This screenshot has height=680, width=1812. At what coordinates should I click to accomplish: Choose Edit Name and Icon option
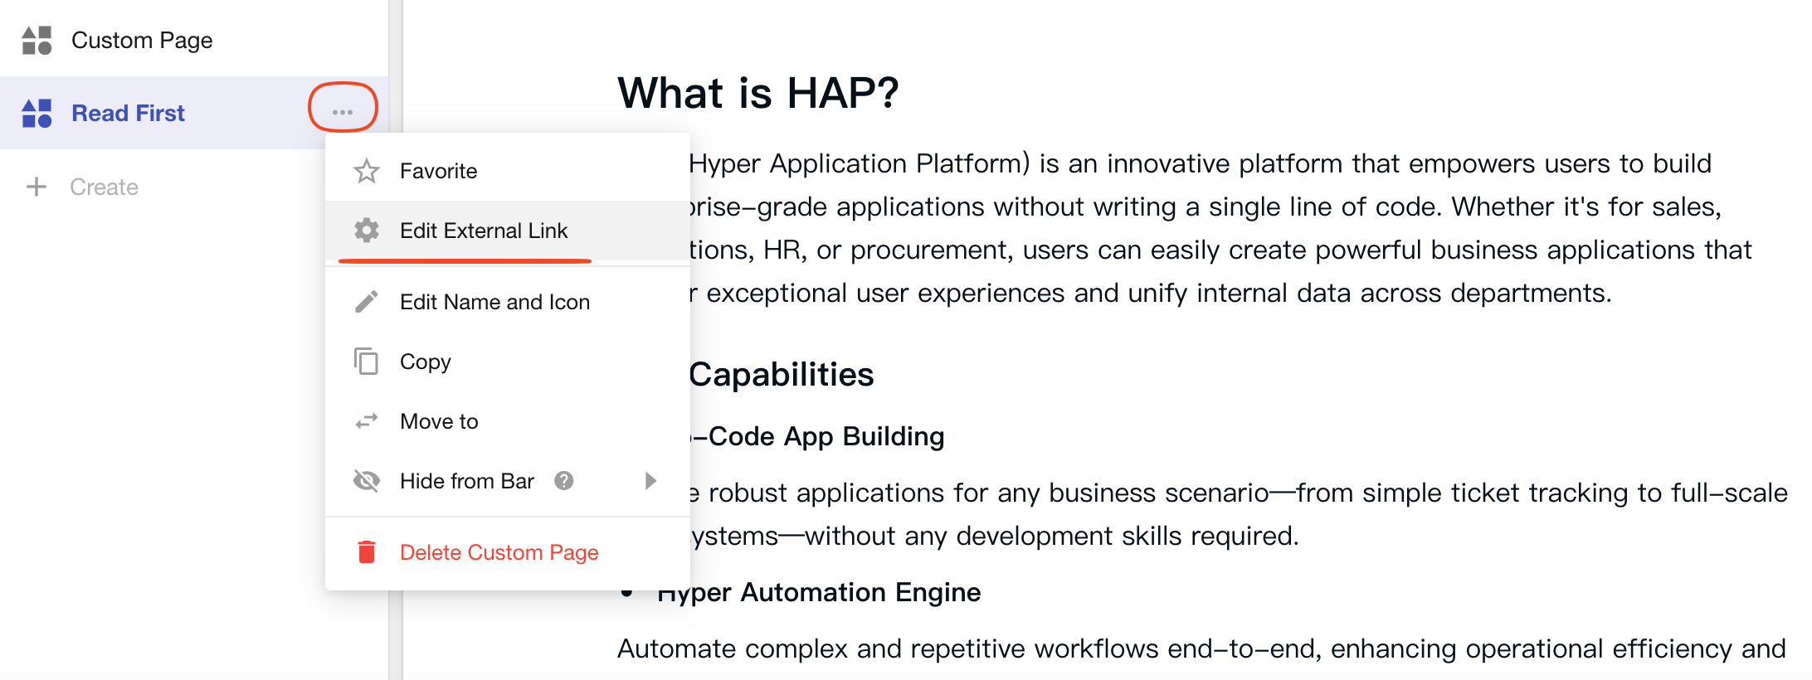494,302
